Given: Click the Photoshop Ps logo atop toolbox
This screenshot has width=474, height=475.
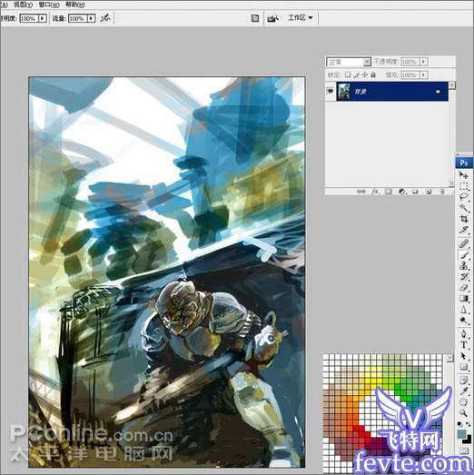Looking at the screenshot, I should 464,163.
